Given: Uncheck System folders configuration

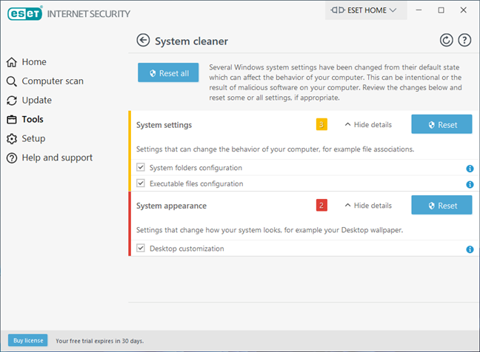Looking at the screenshot, I should pyautogui.click(x=141, y=167).
